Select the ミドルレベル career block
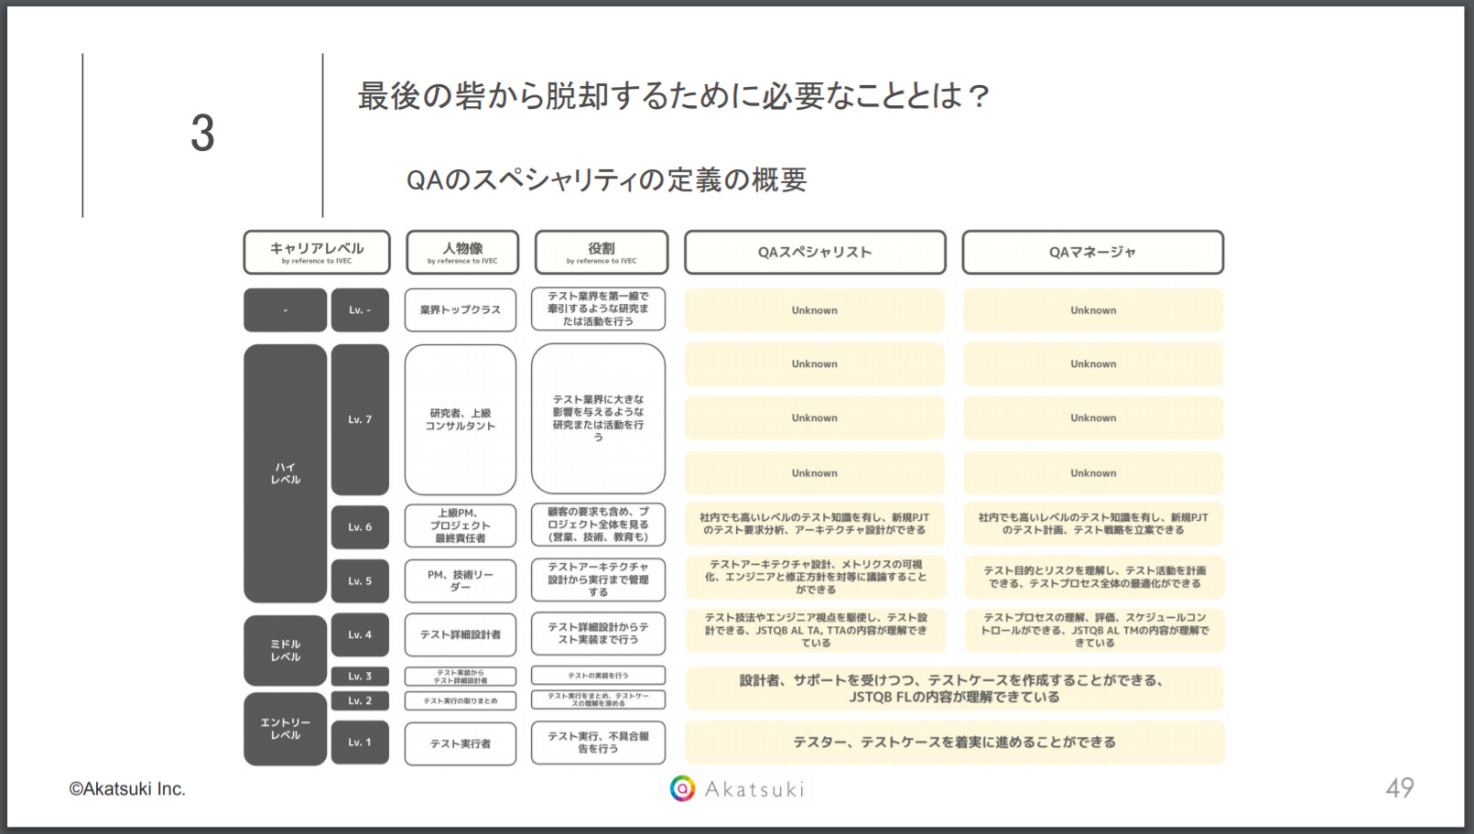This screenshot has height=834, width=1474. (286, 650)
